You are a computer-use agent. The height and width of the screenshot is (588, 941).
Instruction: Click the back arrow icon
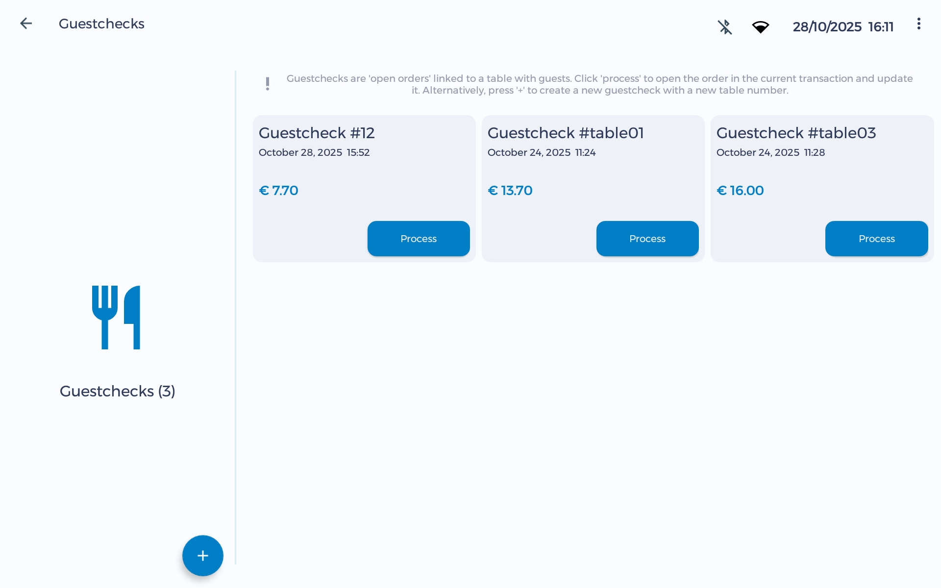click(26, 24)
